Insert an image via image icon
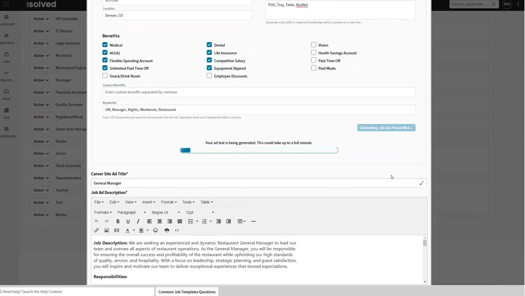 107,230
